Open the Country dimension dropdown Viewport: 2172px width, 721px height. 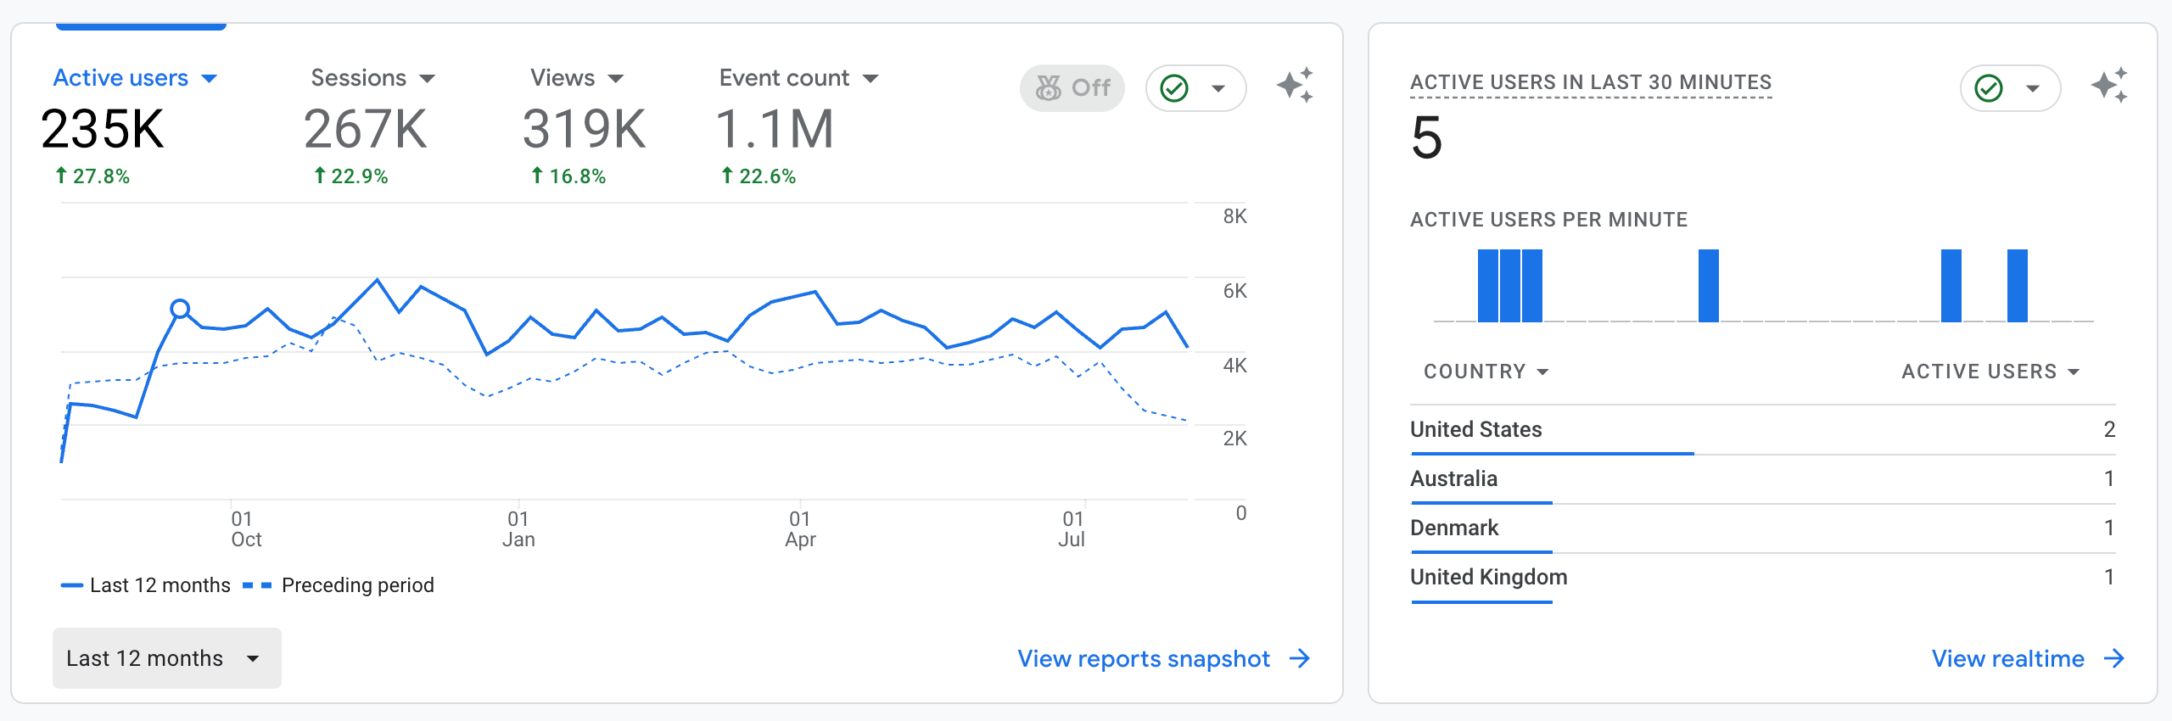pyautogui.click(x=1486, y=372)
